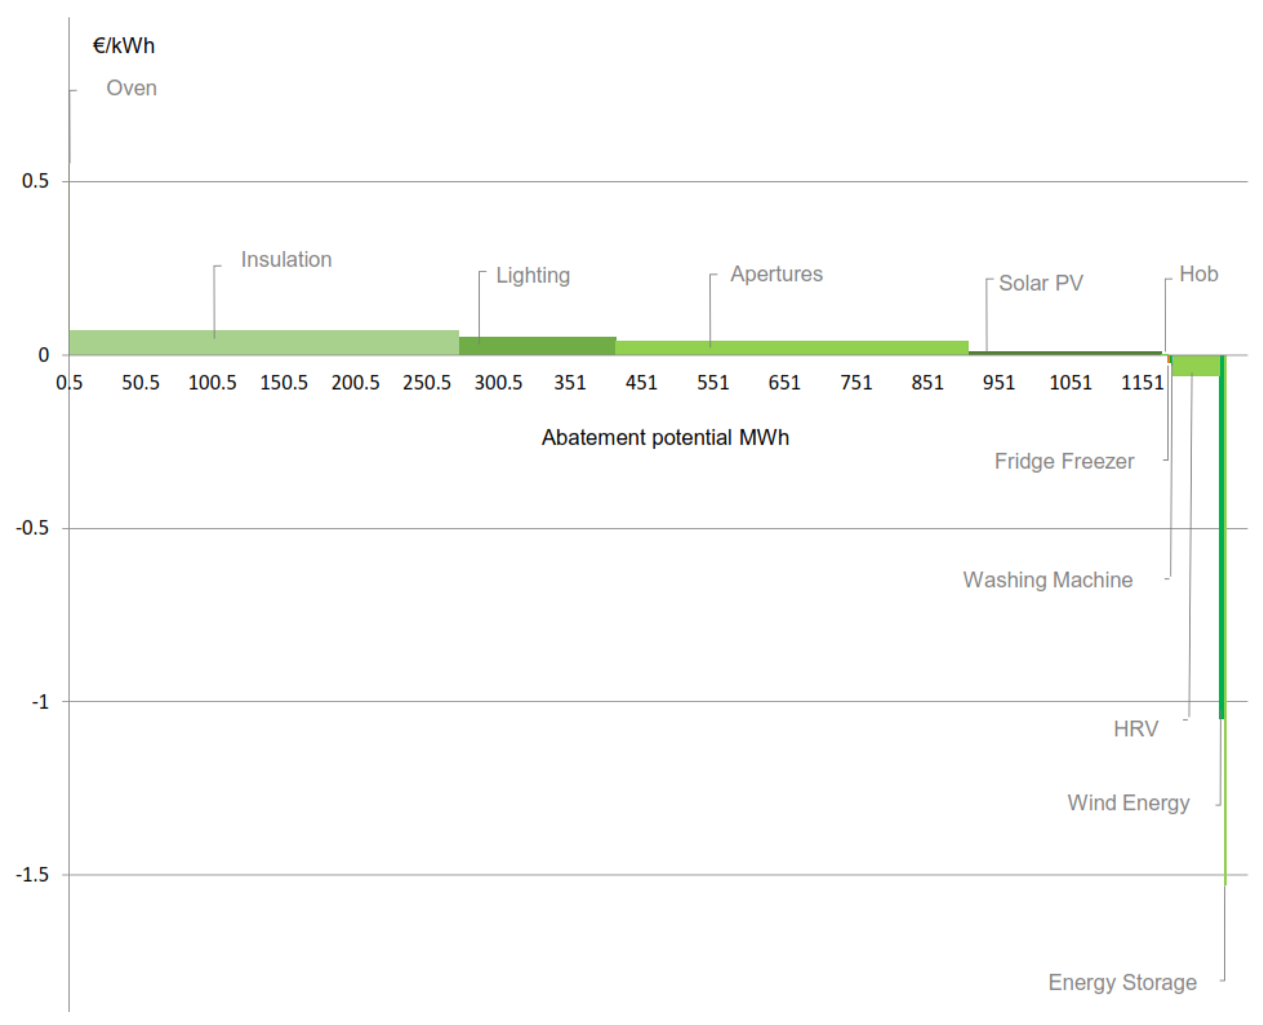Select the HRV bar below the axis

(x=1195, y=366)
